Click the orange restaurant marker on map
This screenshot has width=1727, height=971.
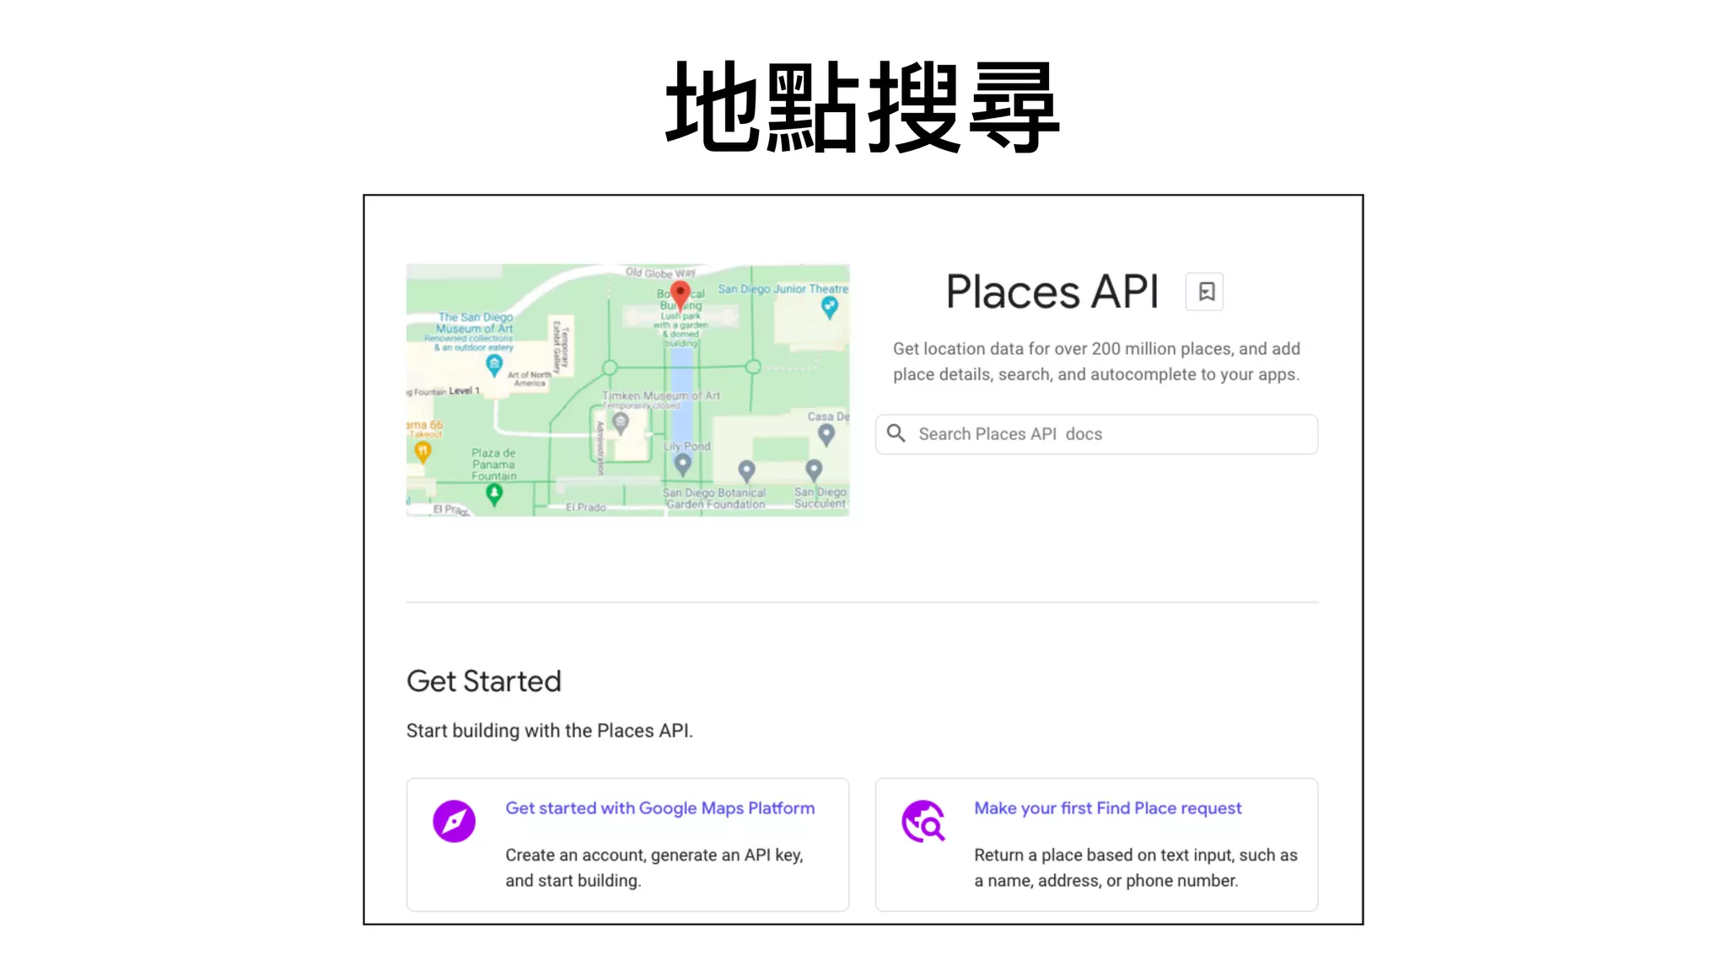click(x=422, y=452)
